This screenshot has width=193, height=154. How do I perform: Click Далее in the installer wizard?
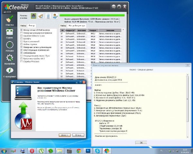coord(65,135)
